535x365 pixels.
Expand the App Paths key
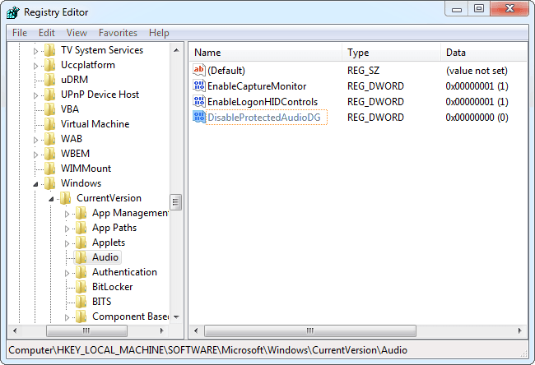coord(67,229)
